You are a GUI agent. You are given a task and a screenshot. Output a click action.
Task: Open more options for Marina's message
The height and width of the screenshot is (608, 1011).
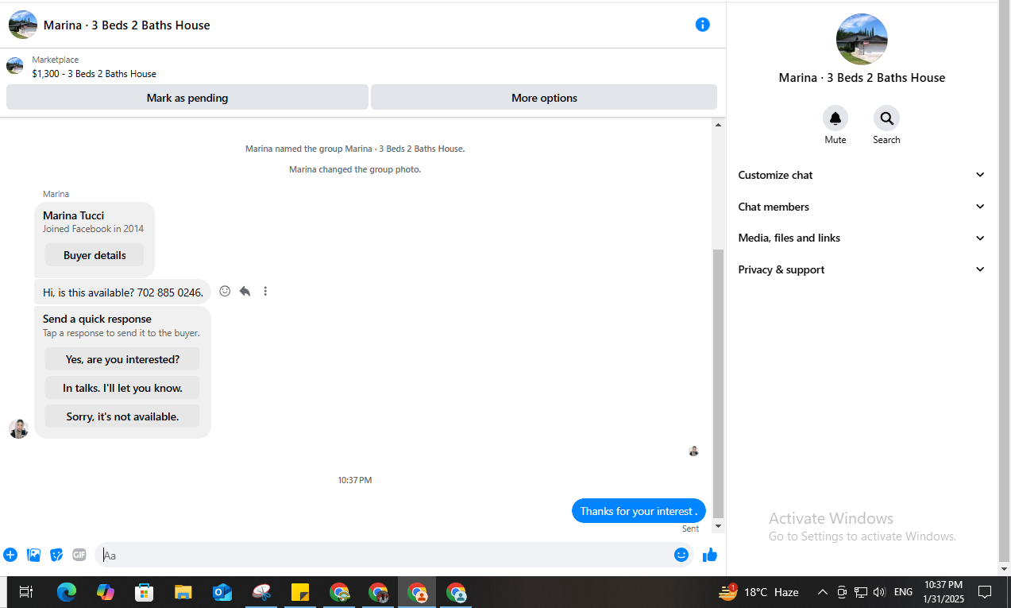click(265, 292)
